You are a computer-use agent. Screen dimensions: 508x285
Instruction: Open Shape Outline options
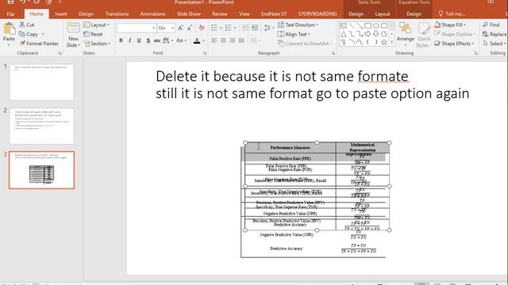pyautogui.click(x=454, y=34)
